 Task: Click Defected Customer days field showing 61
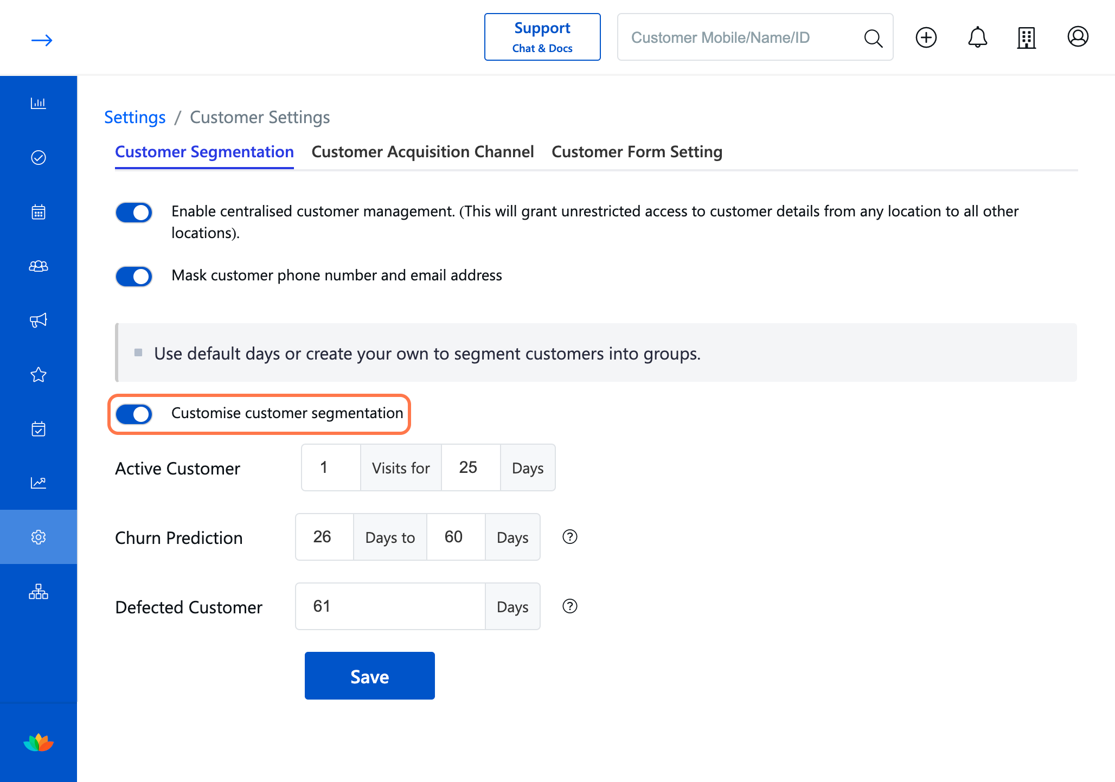[x=390, y=606]
